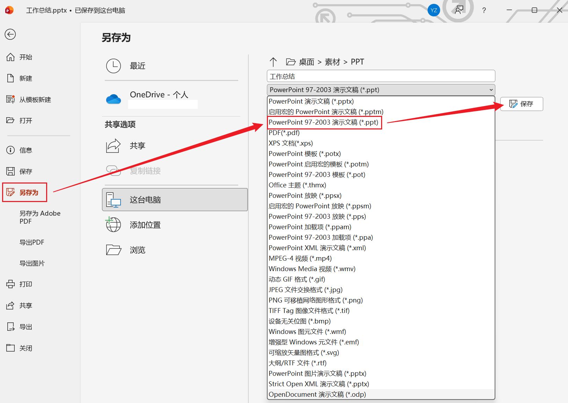Pick MPEG-4 视频 (*.mp4) format
Viewport: 568px width, 403px height.
pyautogui.click(x=381, y=258)
